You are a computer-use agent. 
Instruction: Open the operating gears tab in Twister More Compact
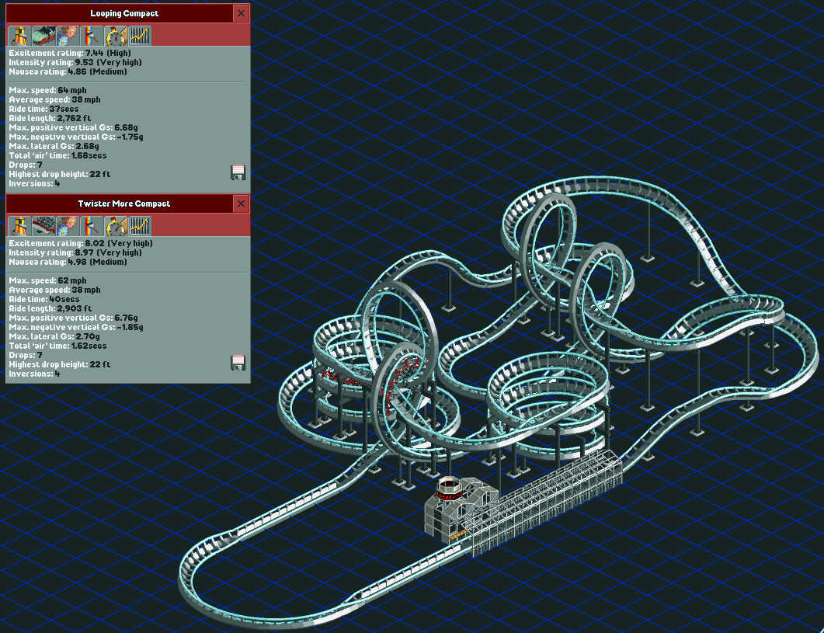(x=68, y=226)
